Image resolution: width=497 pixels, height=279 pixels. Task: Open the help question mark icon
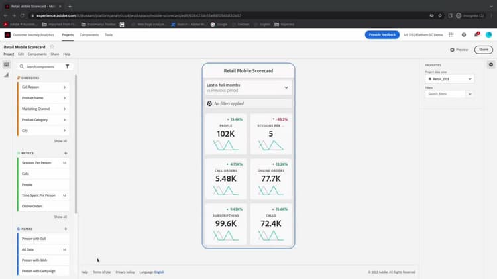464,35
